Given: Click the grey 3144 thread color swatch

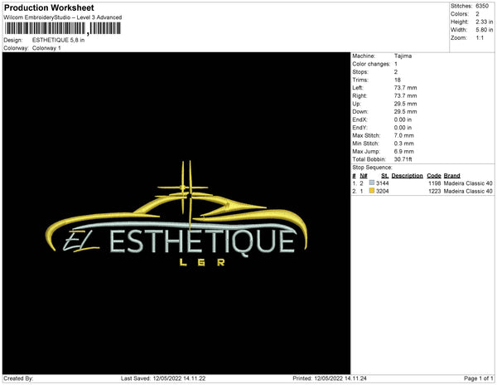Looking at the screenshot, I should click(372, 183).
